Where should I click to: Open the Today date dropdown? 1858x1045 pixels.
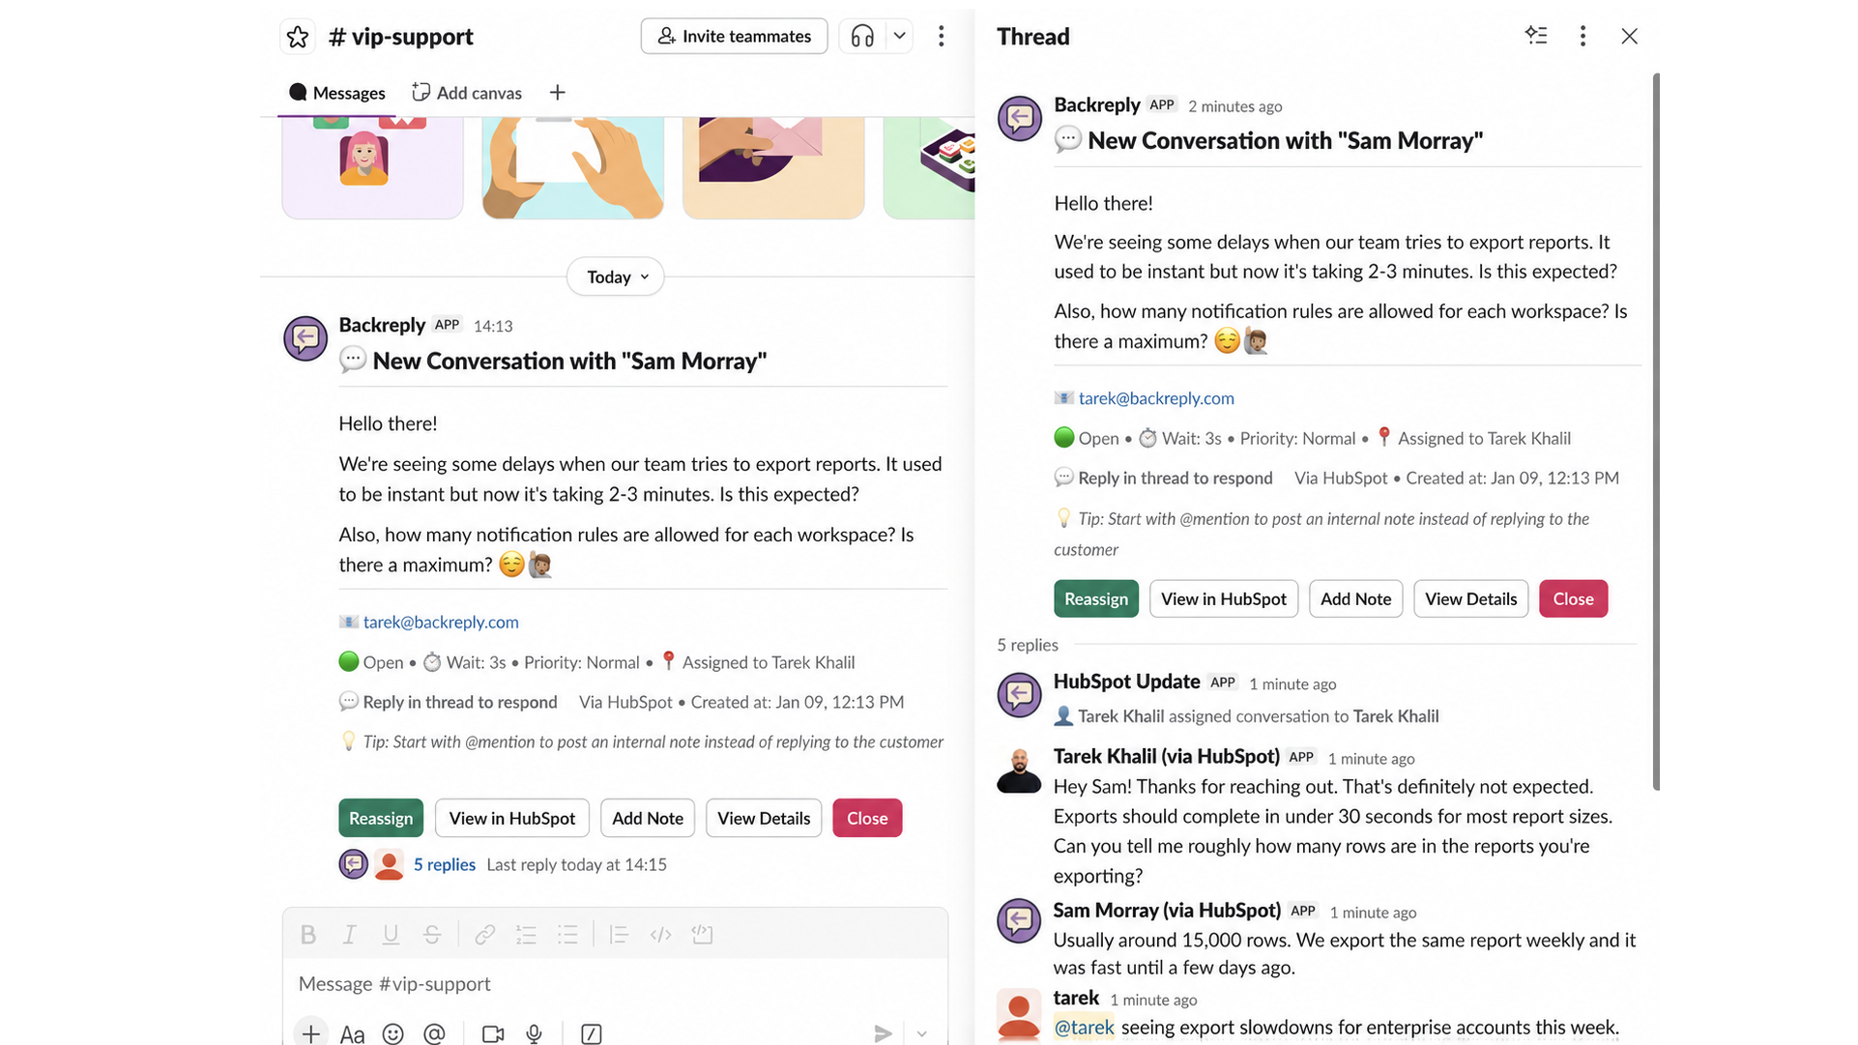pos(616,277)
